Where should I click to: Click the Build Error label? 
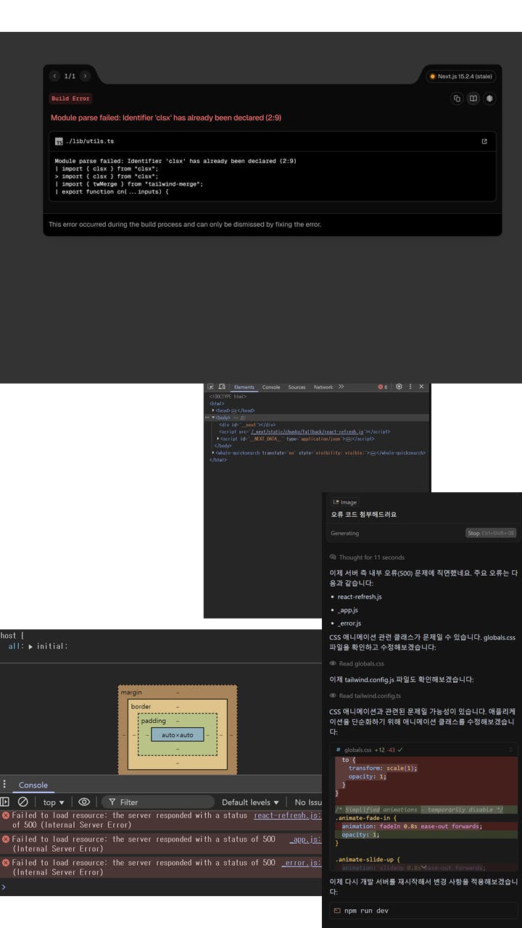(70, 99)
